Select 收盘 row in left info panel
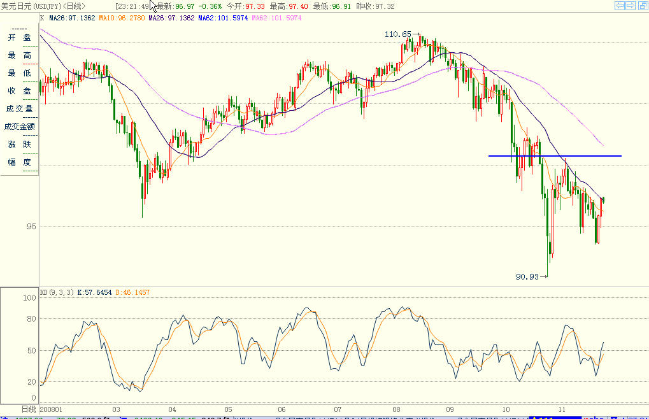Image resolution: width=649 pixels, height=419 pixels. point(20,91)
